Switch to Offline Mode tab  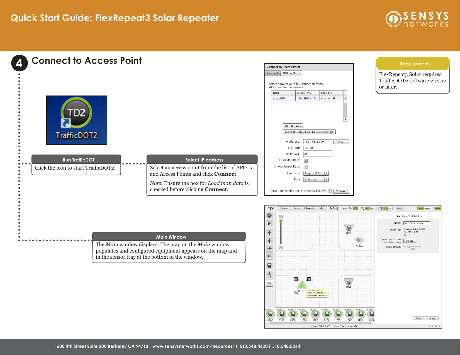point(291,73)
